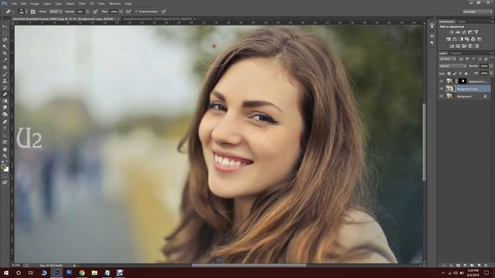
Task: Click the vertical canvas scrollbar
Action: (425, 142)
